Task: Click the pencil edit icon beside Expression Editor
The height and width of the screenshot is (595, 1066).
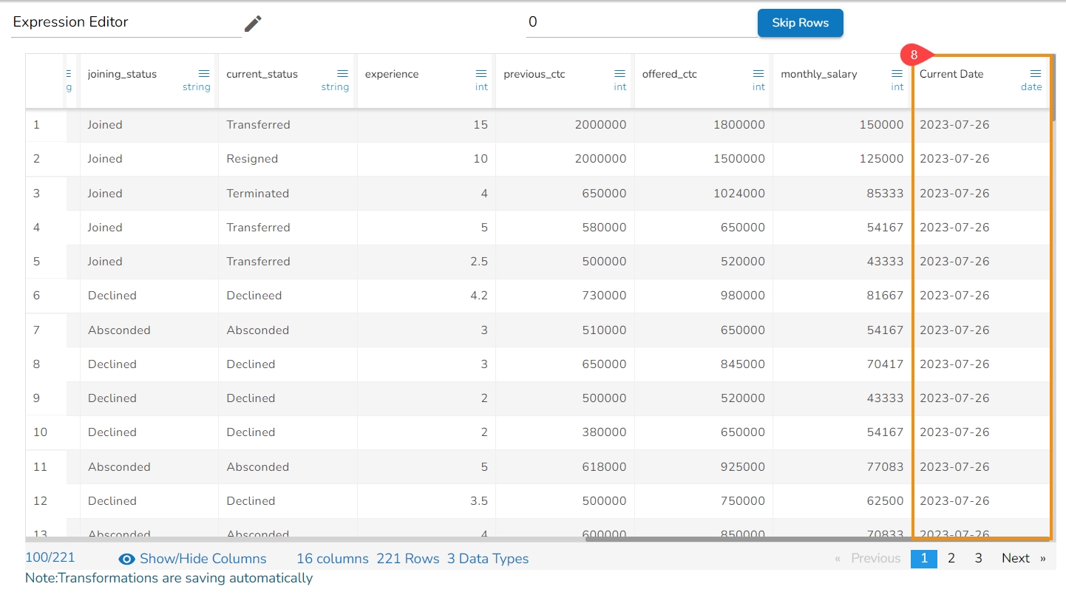Action: [x=253, y=24]
